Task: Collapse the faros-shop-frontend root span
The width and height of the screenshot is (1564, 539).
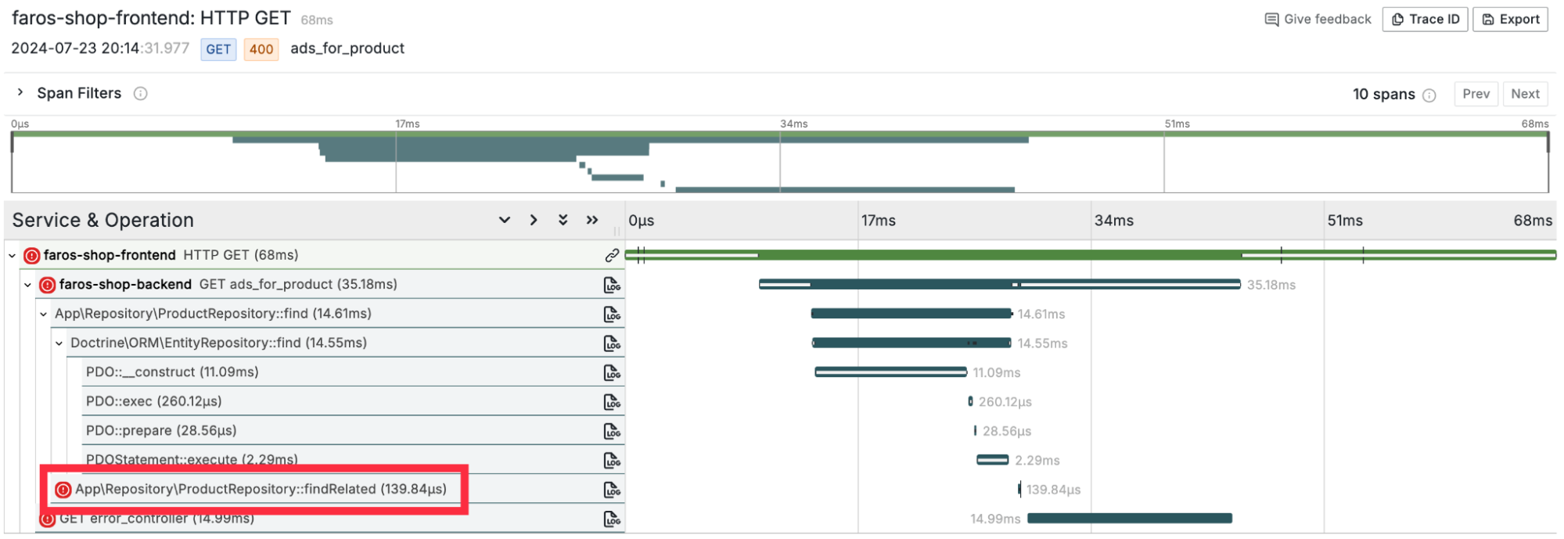Action: pos(13,256)
